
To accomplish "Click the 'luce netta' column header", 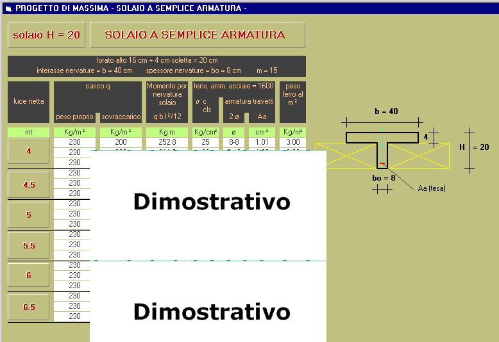I will [29, 102].
